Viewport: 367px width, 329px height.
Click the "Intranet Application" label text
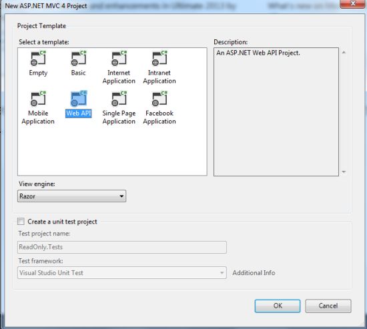pyautogui.click(x=159, y=77)
